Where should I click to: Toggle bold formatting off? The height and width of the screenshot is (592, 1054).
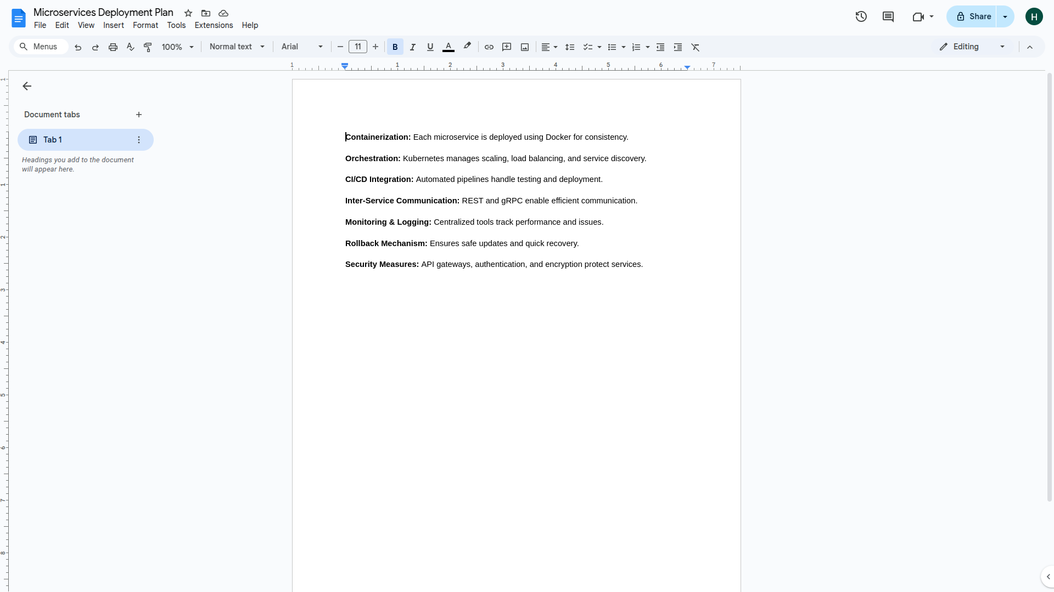tap(395, 47)
